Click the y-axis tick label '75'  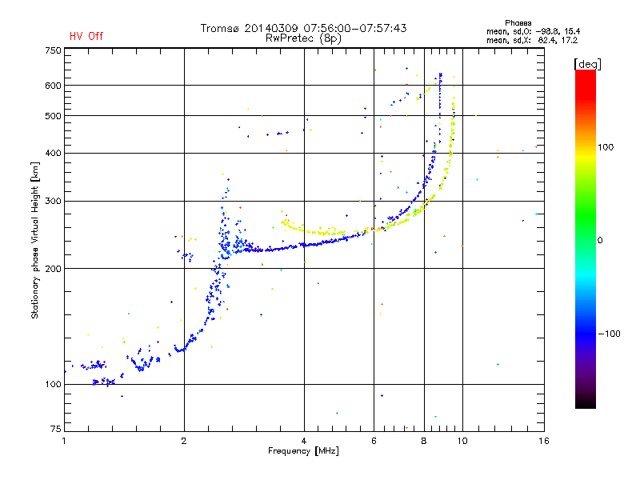pyautogui.click(x=56, y=429)
